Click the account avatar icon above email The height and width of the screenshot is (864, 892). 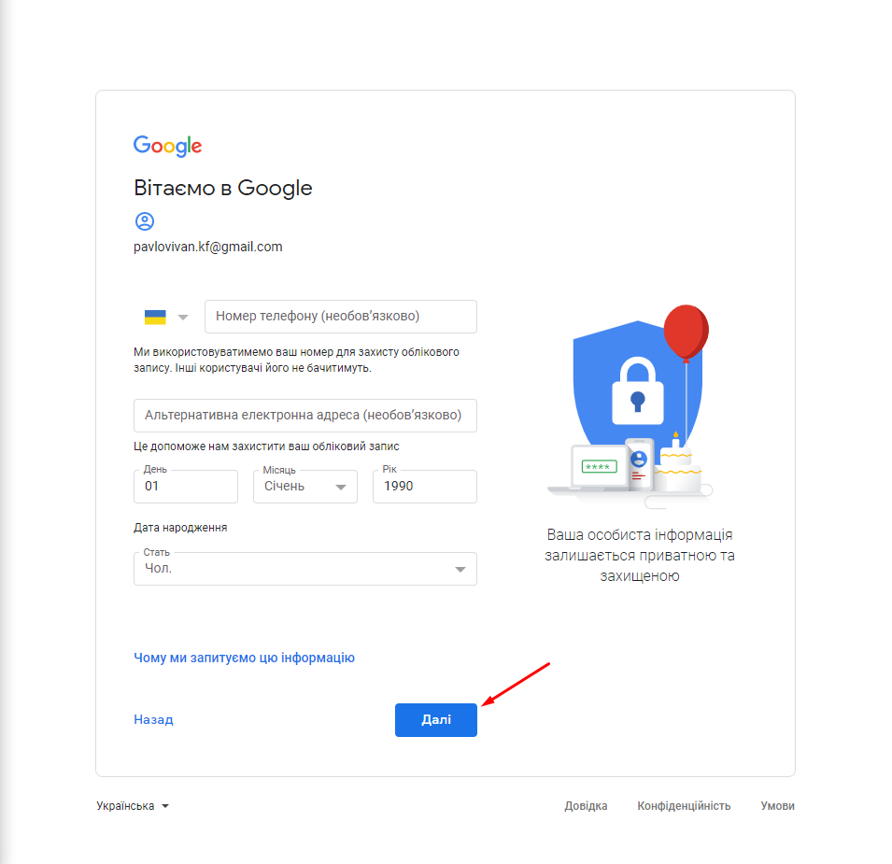145,221
